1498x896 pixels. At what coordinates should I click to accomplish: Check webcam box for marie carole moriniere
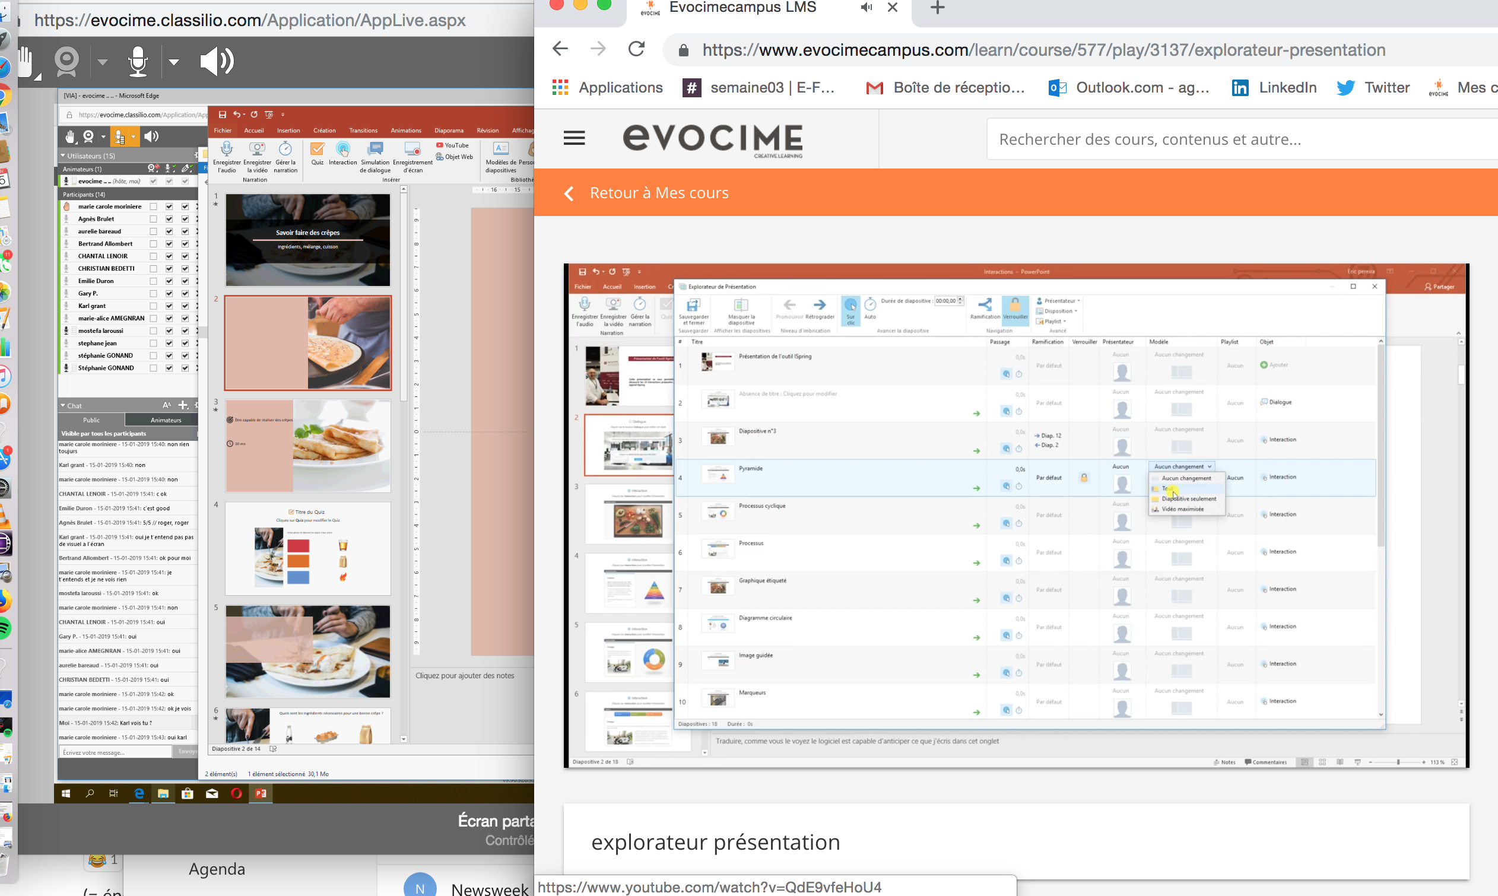point(153,206)
